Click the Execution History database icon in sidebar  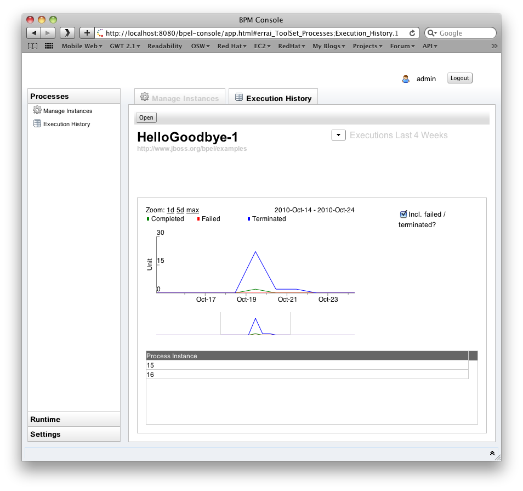[37, 123]
